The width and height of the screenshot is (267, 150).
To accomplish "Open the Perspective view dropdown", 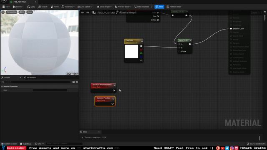I will coord(12,12).
